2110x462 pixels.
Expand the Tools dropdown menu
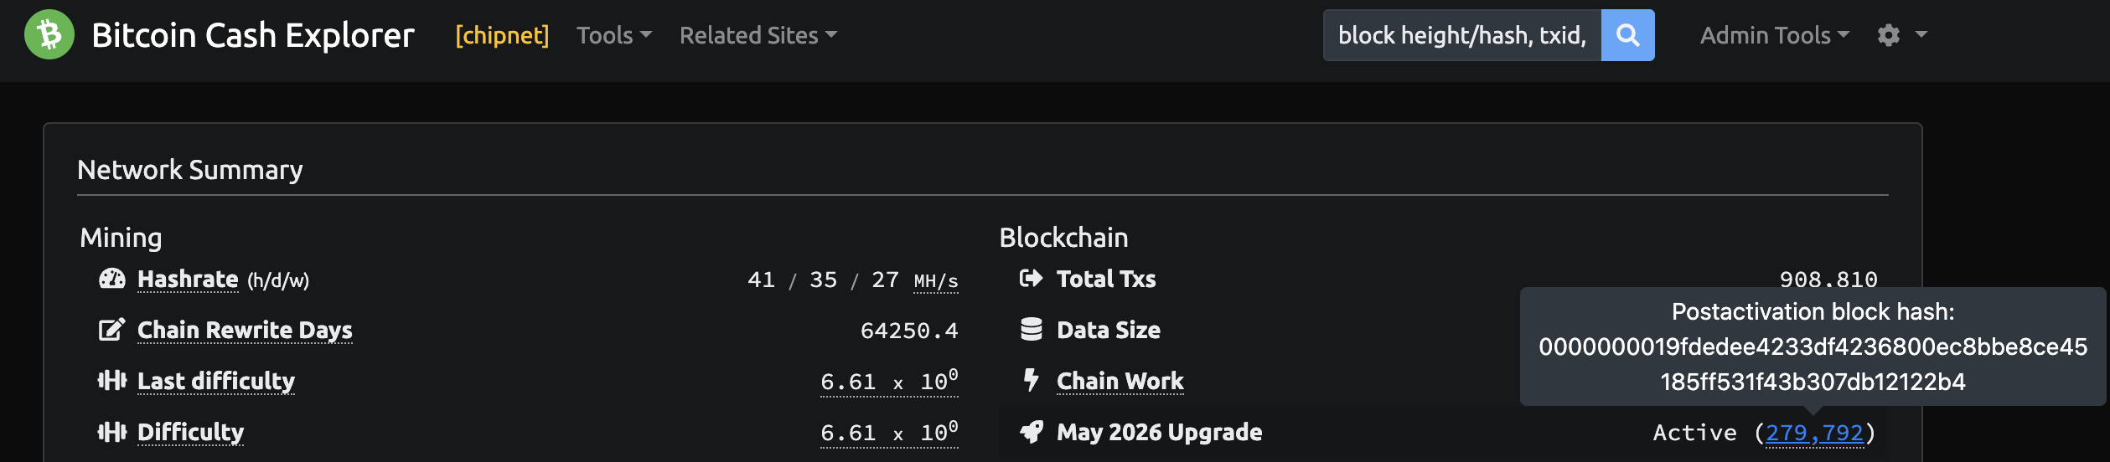613,35
